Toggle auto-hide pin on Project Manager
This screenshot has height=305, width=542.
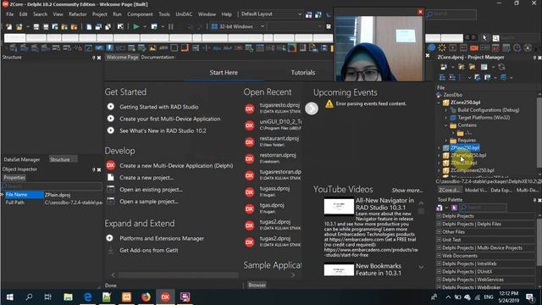534,58
